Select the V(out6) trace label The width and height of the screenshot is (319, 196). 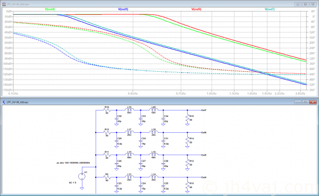coord(196,9)
